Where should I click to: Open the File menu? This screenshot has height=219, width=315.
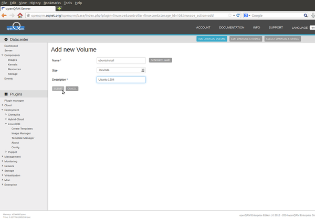point(4,3)
